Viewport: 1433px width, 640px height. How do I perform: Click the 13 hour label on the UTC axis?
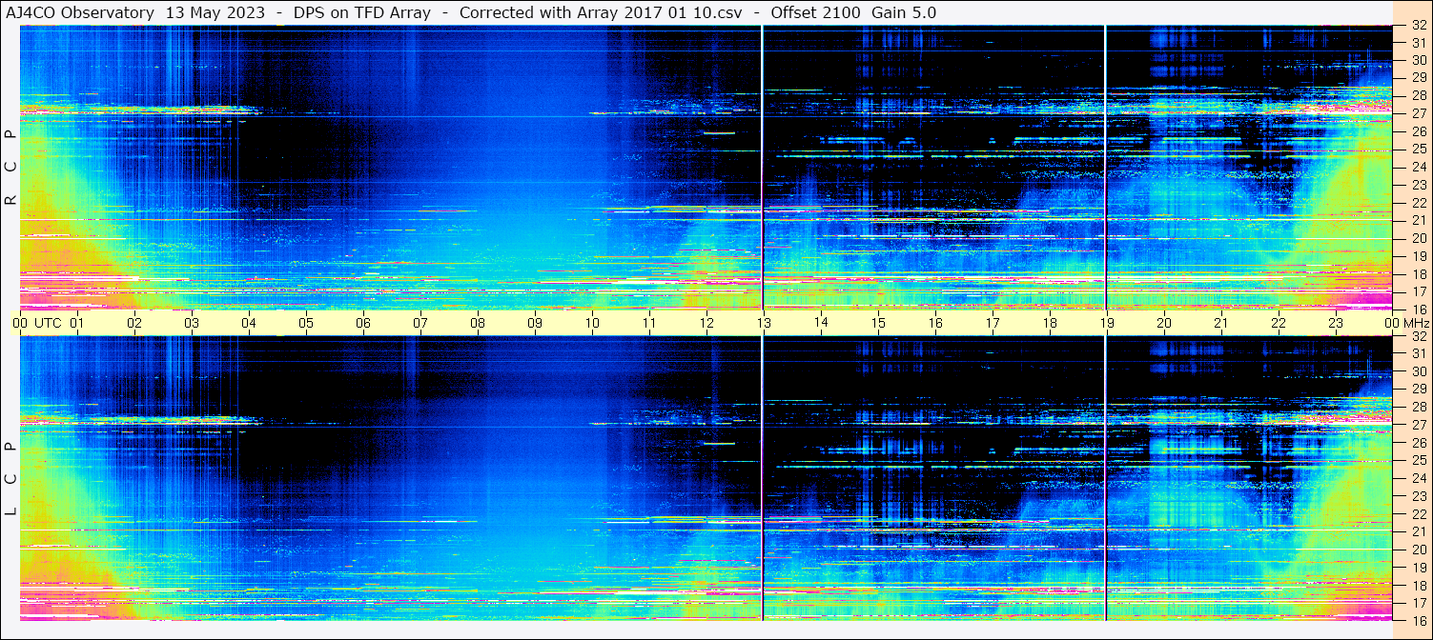pos(764,323)
